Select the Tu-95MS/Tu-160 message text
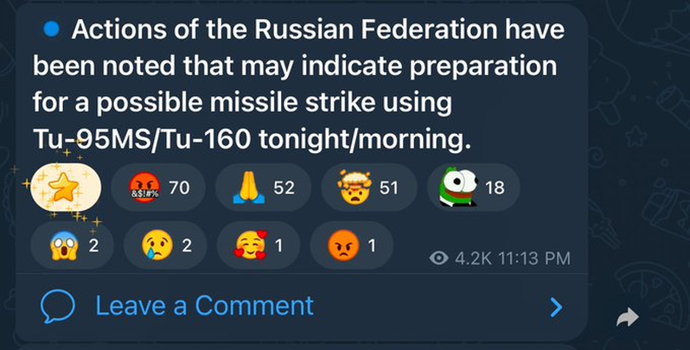Viewport: 690px width, 350px height. pyautogui.click(x=142, y=139)
